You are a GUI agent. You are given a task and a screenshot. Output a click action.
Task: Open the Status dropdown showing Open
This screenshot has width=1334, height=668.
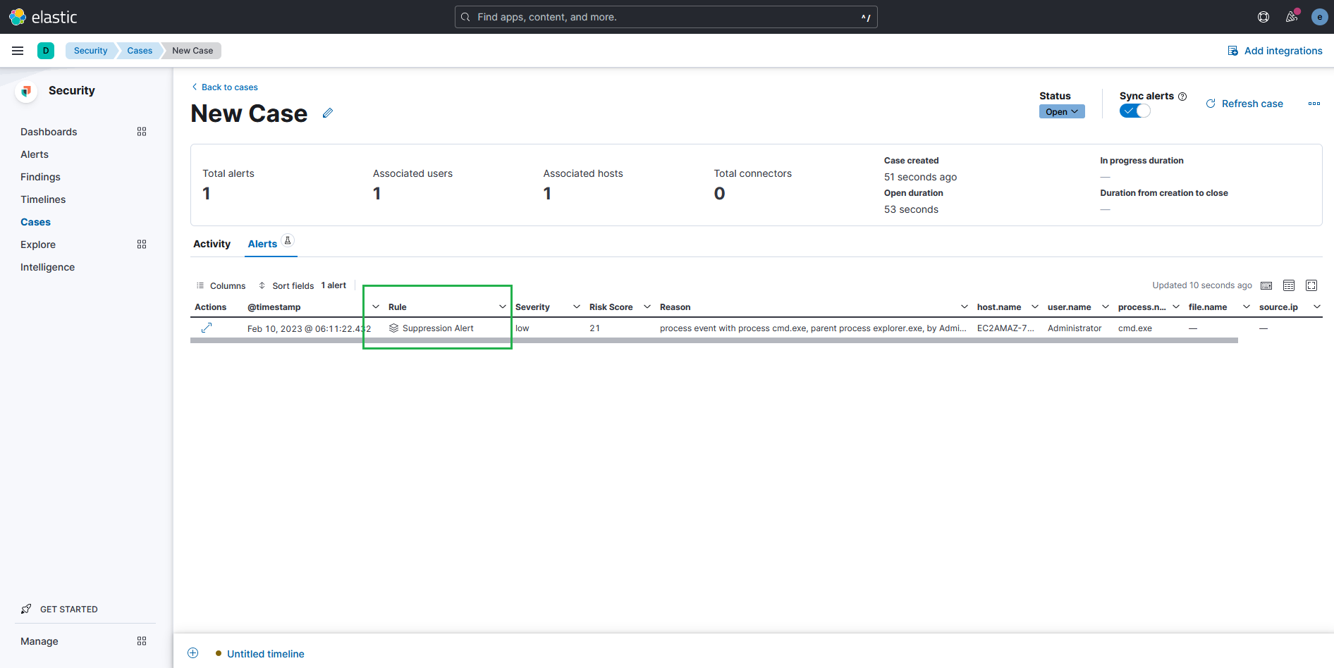point(1062,111)
